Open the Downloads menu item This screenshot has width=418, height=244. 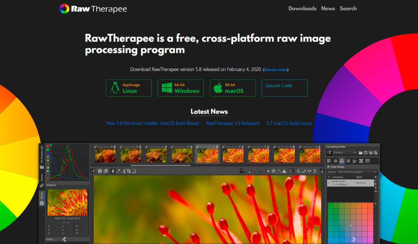coord(302,9)
